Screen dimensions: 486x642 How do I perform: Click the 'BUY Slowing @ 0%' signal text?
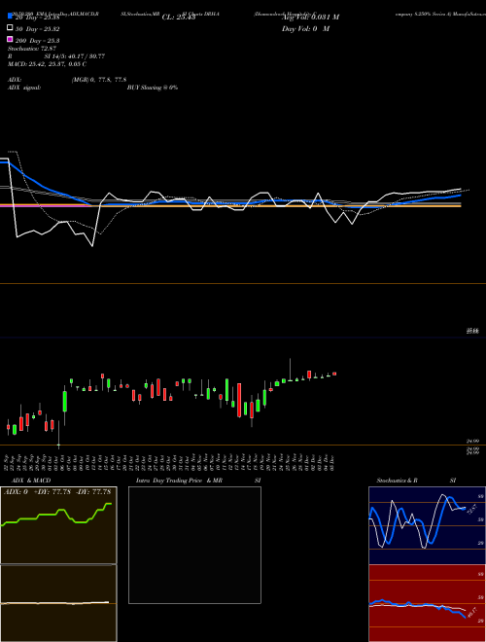[153, 88]
